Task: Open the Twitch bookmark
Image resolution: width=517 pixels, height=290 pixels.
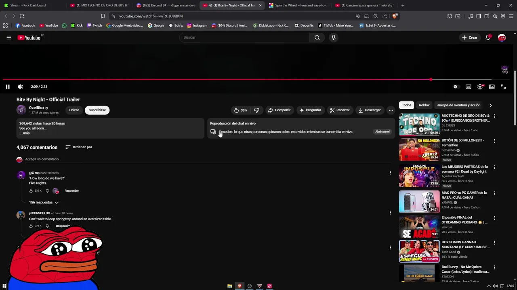Action: [x=95, y=25]
